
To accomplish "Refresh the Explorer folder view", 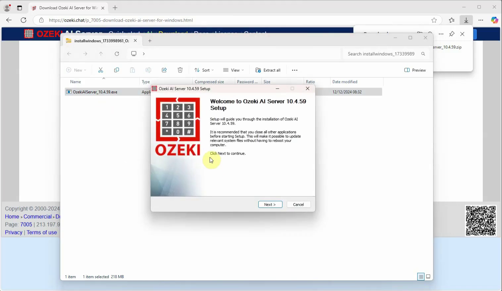I will tap(117, 54).
